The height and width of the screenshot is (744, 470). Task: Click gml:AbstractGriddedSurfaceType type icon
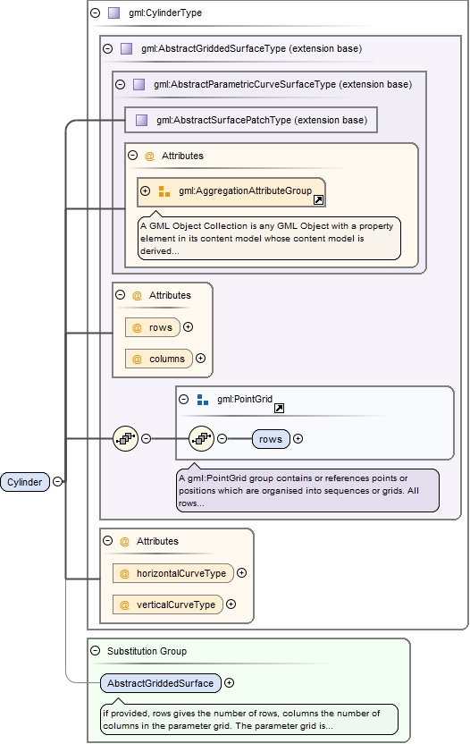tap(126, 48)
